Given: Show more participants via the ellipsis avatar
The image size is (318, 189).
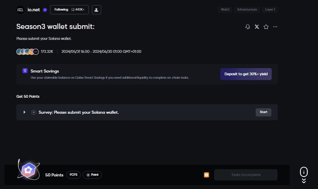Looking at the screenshot, I should coord(36,52).
